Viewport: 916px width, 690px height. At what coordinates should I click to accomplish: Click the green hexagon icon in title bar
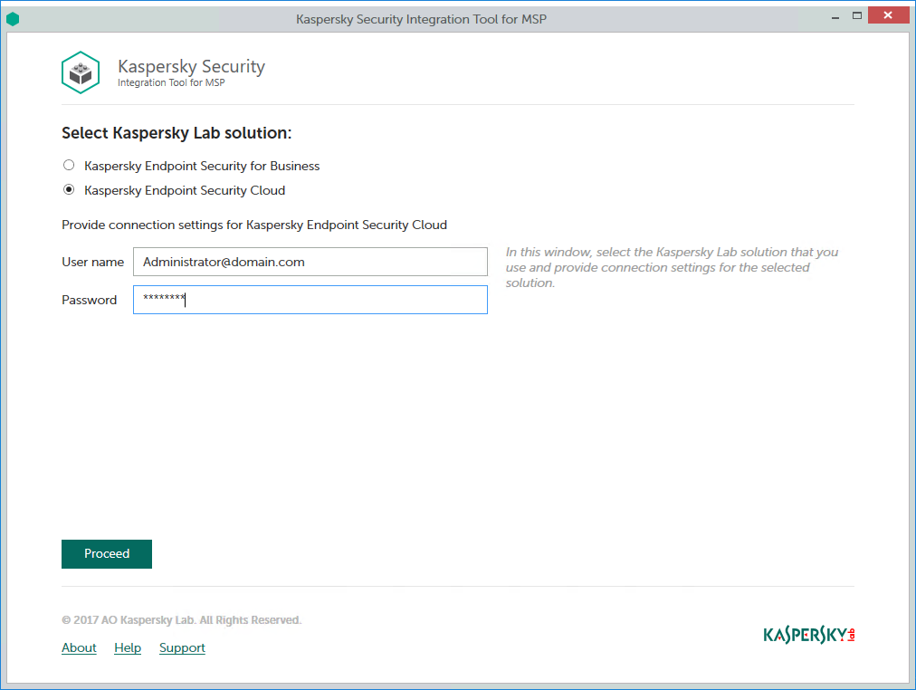pos(13,18)
